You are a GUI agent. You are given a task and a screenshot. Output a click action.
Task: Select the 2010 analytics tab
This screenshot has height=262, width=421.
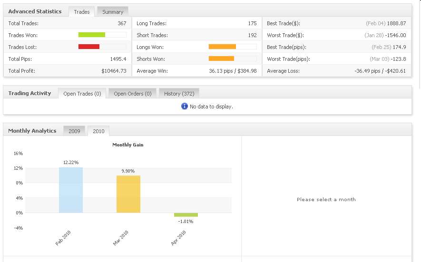pos(98,131)
